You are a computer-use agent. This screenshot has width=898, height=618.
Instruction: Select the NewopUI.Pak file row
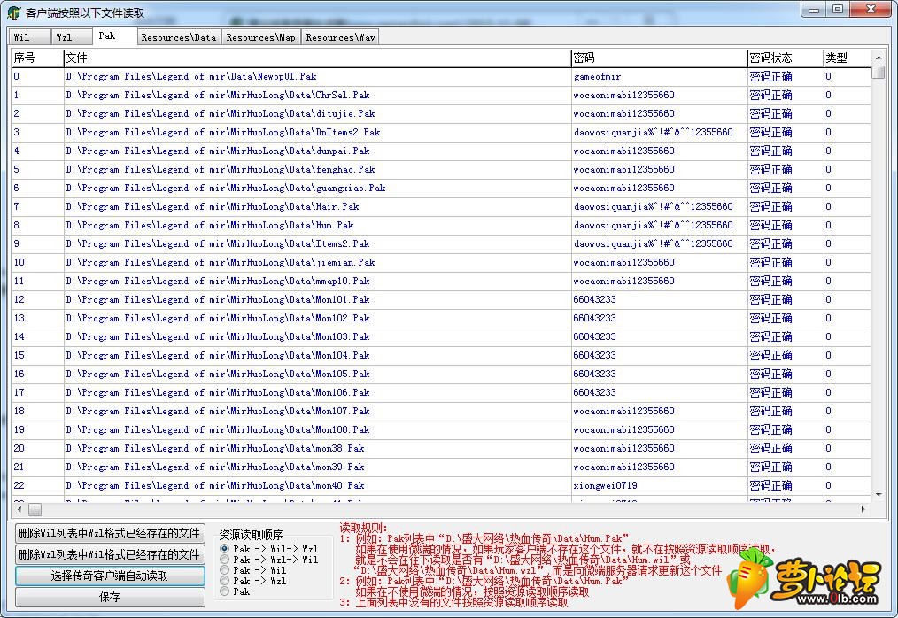pyautogui.click(x=441, y=76)
